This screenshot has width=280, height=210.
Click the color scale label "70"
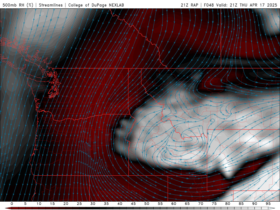pos(201,204)
